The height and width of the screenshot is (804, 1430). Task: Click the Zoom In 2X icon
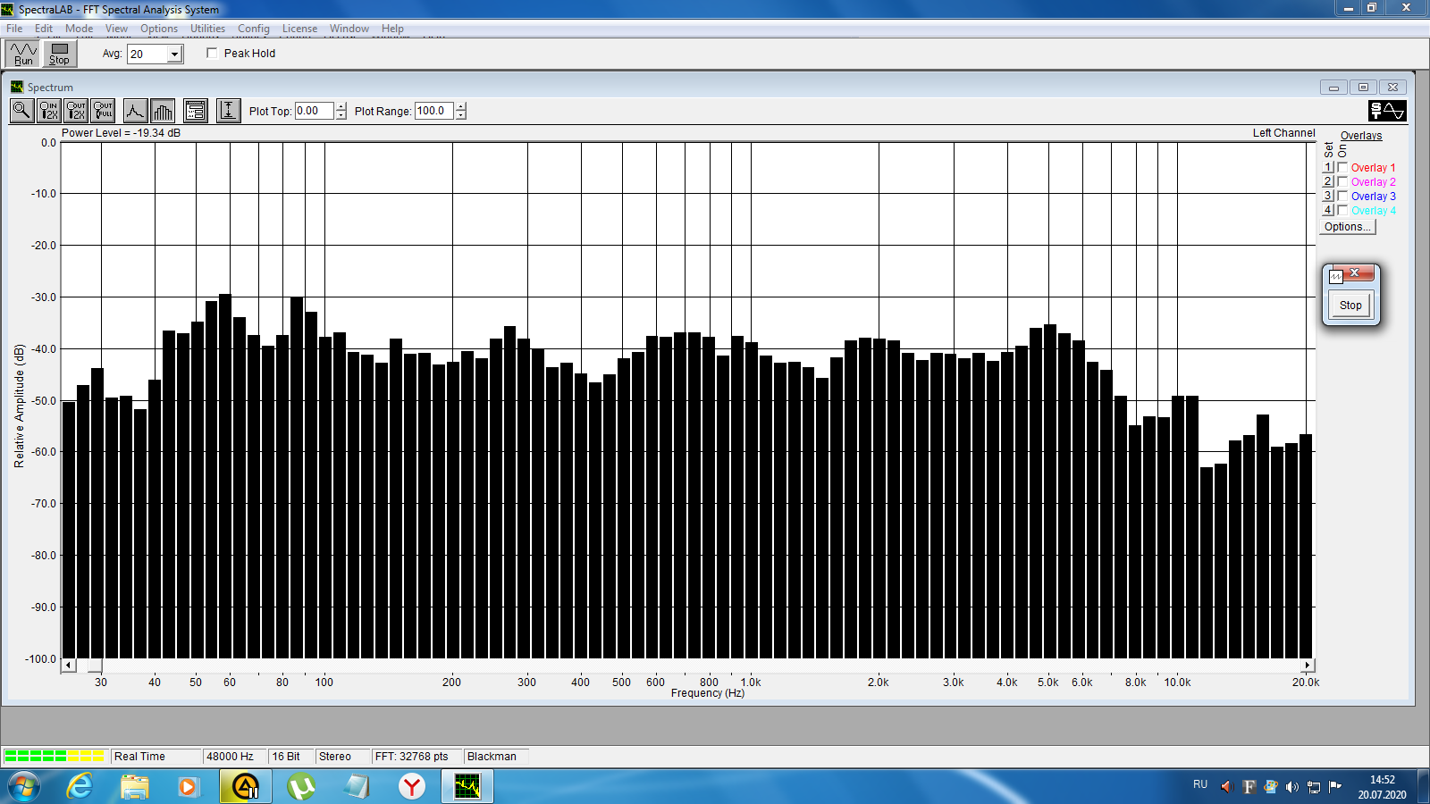tap(49, 111)
